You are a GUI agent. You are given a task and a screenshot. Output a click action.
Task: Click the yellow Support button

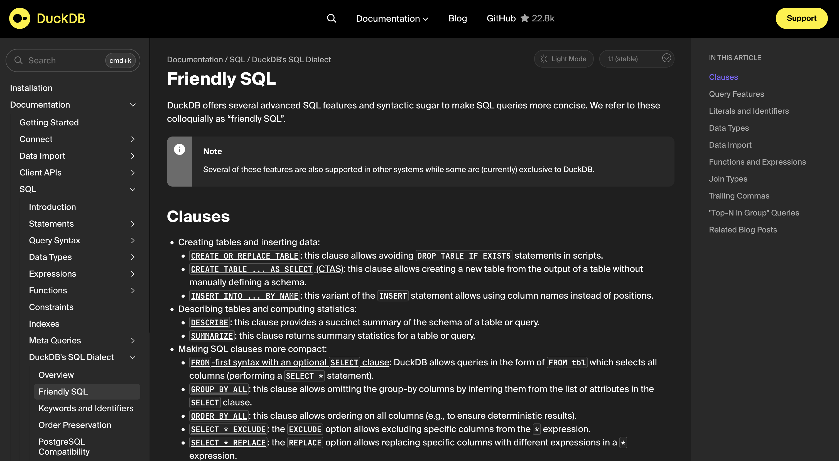801,18
